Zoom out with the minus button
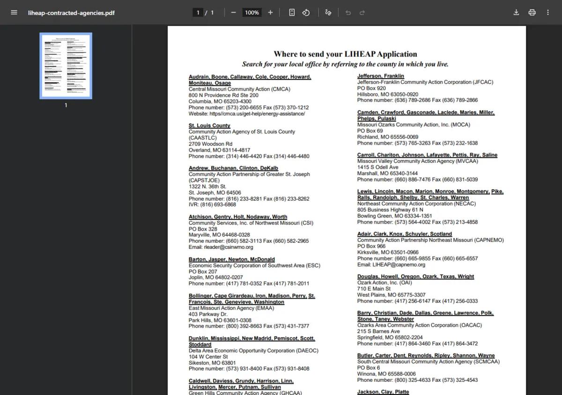The width and height of the screenshot is (562, 395). (x=233, y=13)
